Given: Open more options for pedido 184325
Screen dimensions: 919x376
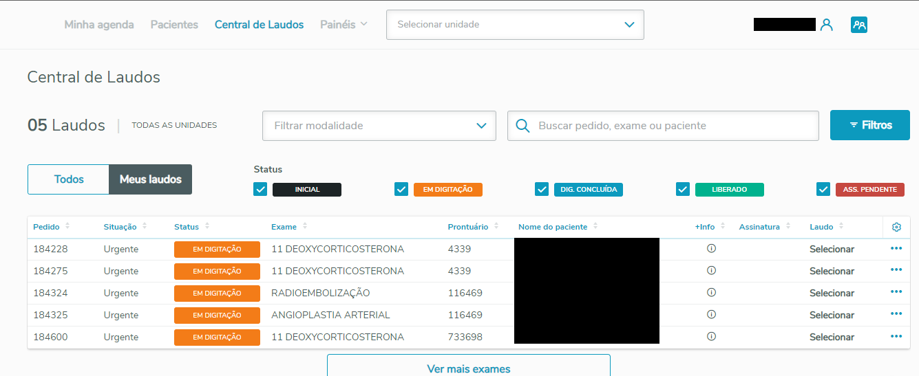Looking at the screenshot, I should point(896,314).
